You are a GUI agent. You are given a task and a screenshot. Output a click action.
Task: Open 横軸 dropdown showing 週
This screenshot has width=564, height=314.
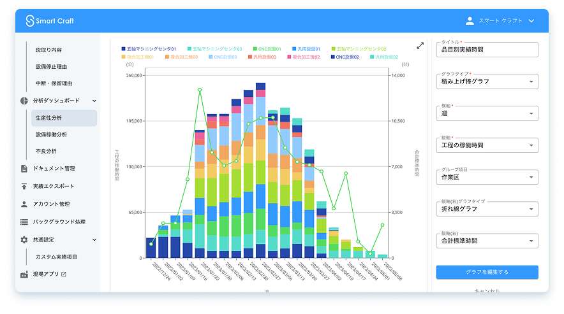(487, 113)
